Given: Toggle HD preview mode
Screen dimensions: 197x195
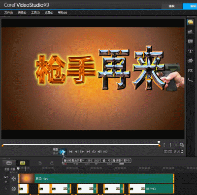Looking at the screenshot, I should click(105, 152).
